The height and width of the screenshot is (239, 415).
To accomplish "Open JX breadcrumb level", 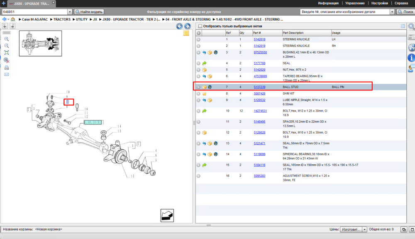I will [x=95, y=20].
